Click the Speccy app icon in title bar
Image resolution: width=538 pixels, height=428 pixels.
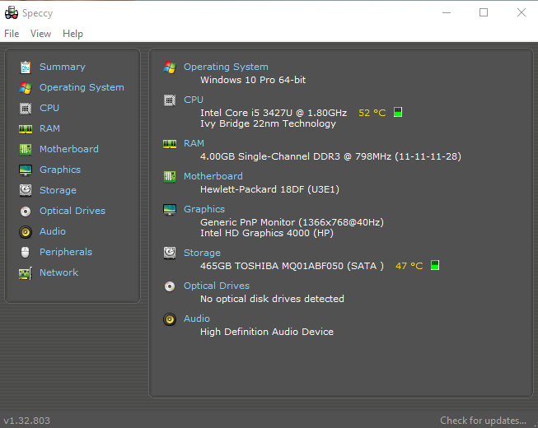pos(12,12)
